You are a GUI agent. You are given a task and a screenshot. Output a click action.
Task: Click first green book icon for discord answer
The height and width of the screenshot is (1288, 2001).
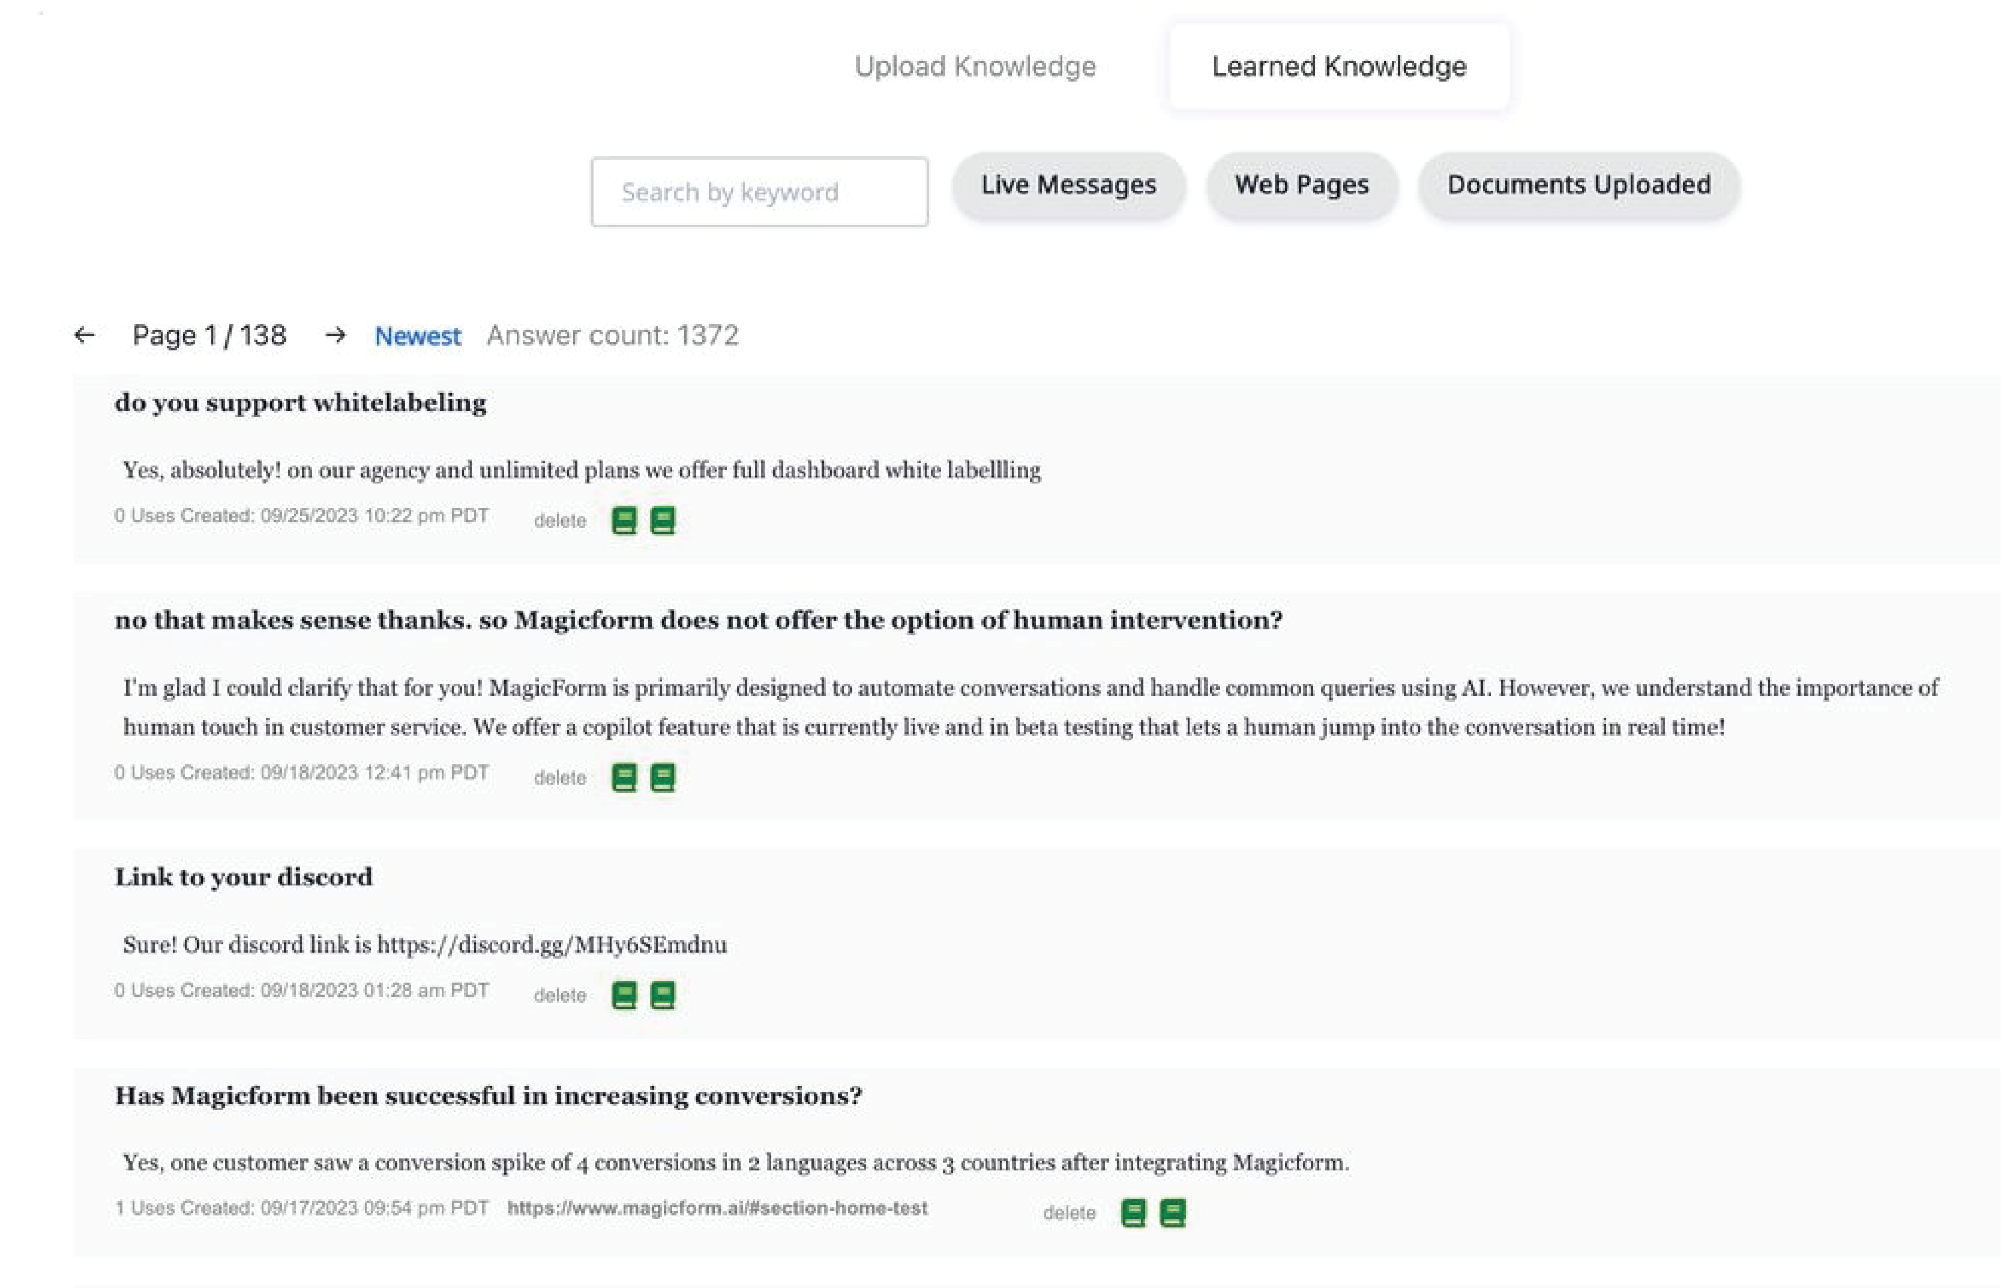[624, 995]
